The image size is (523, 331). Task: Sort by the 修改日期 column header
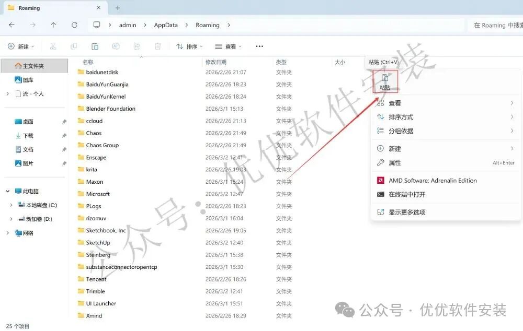216,62
